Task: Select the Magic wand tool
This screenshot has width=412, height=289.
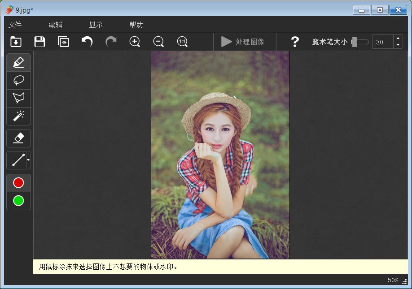Action: 18,116
